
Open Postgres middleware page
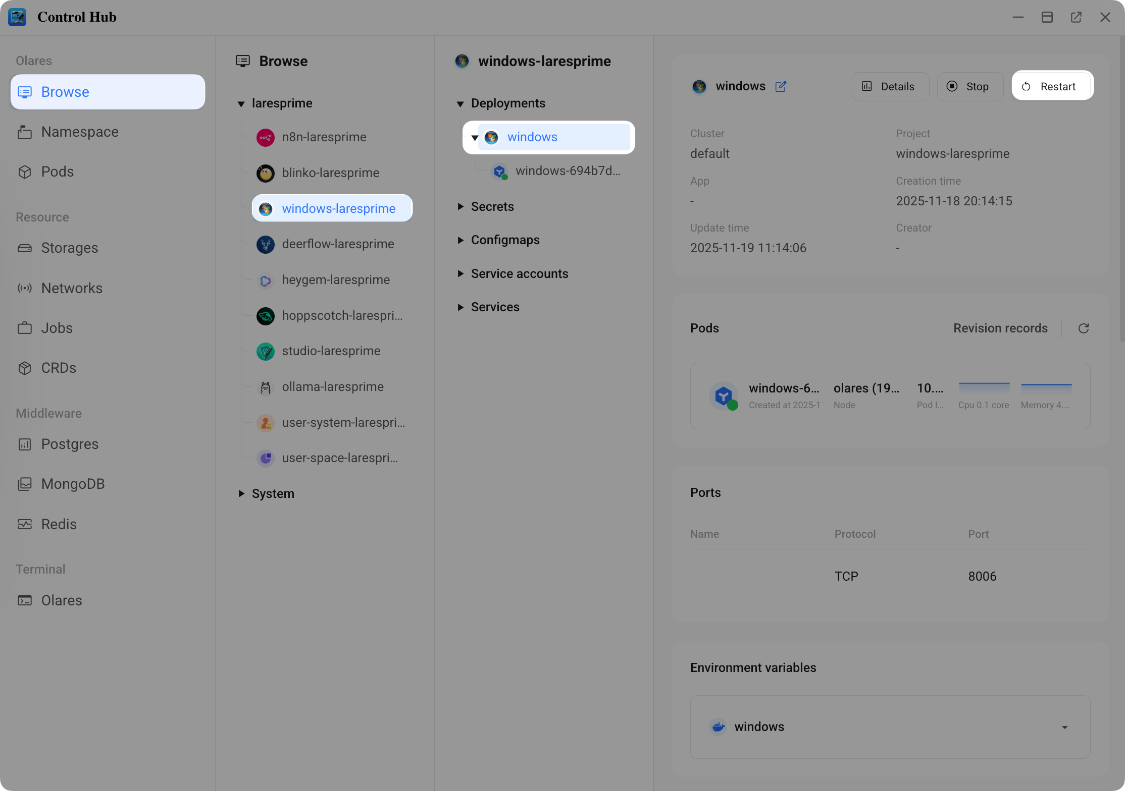(70, 444)
